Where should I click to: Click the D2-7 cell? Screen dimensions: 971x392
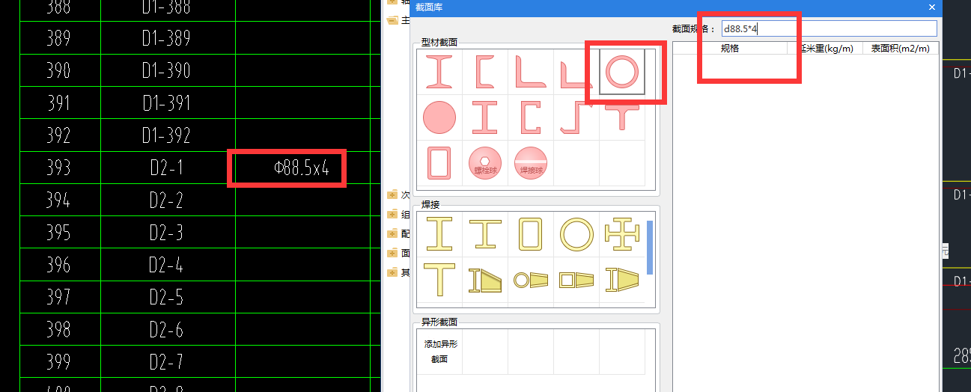click(166, 363)
